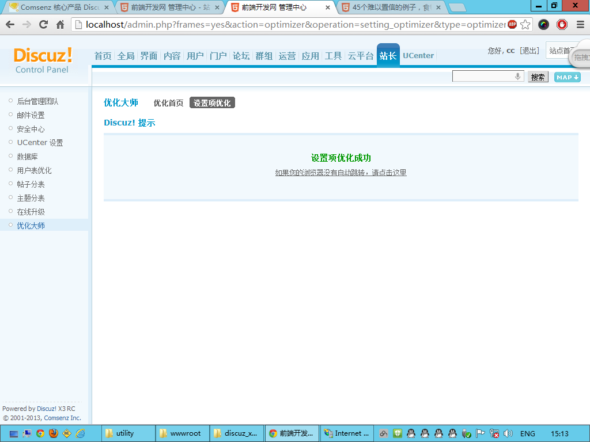Open UCenter 设置 in the sidebar
Image resolution: width=590 pixels, height=442 pixels.
(x=40, y=143)
